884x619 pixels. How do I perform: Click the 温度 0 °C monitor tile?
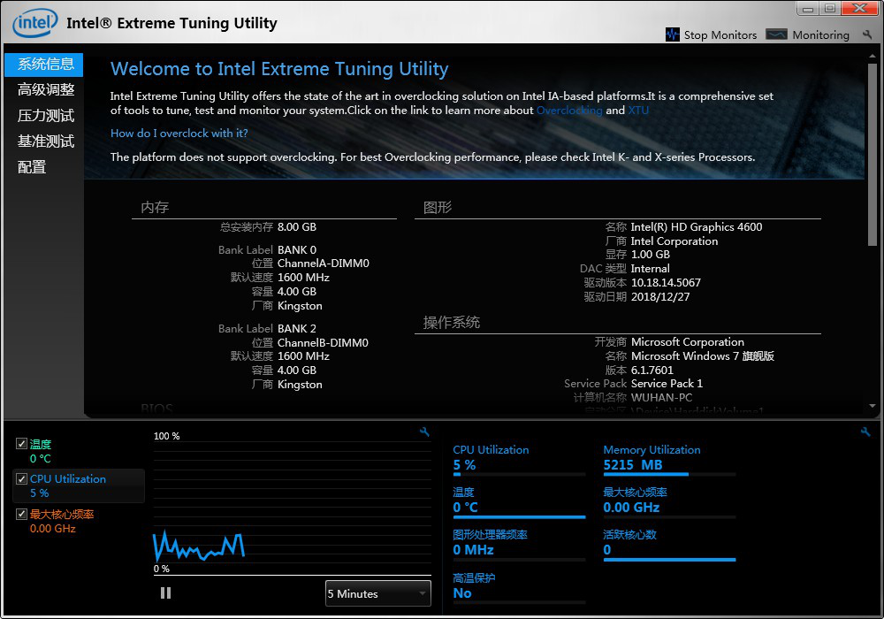(x=519, y=501)
